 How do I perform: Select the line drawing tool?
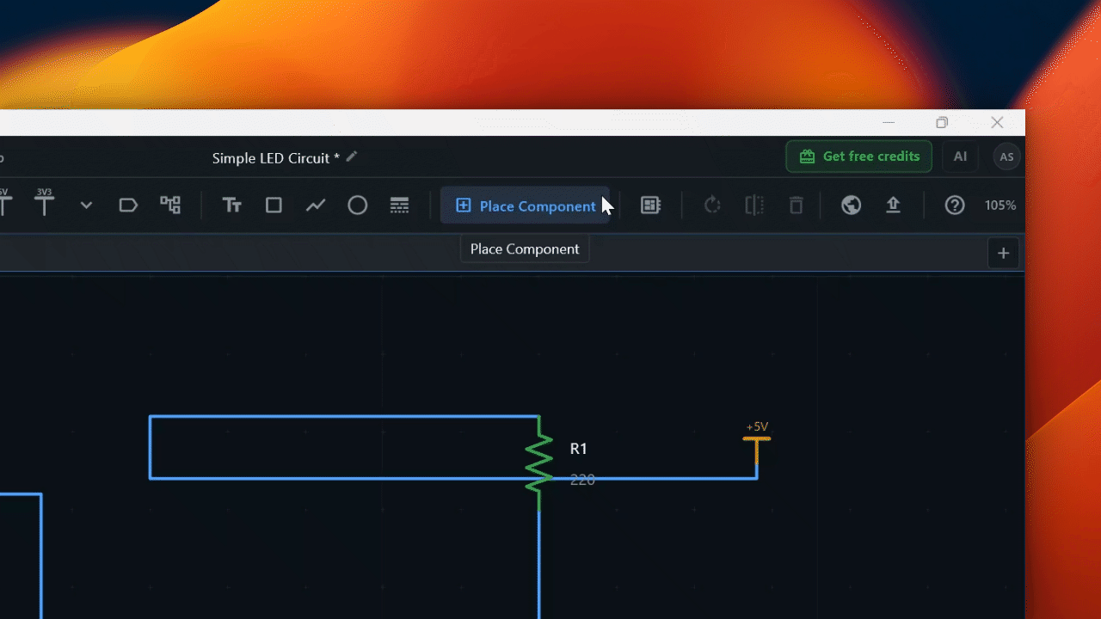click(x=316, y=205)
